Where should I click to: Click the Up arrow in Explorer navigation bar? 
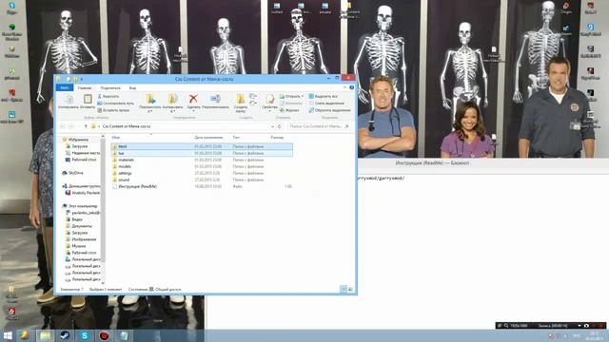[86, 126]
